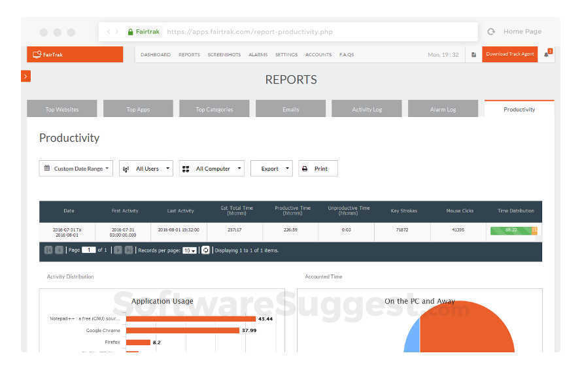Click the printer icon
Image resolution: width=582 pixels, height=368 pixels.
coord(305,169)
